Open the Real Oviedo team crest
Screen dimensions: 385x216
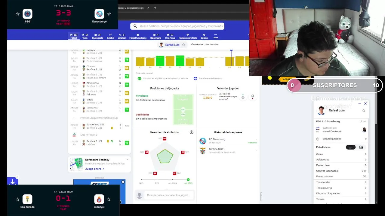pyautogui.click(x=27, y=199)
